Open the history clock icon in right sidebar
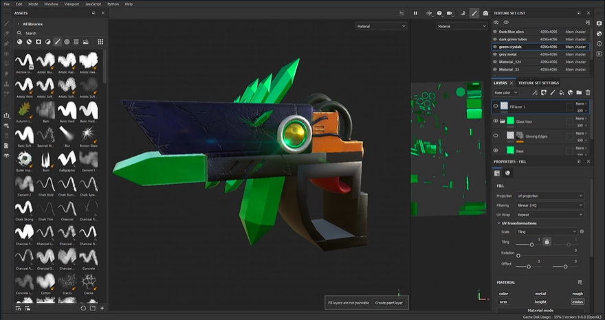Image resolution: width=605 pixels, height=320 pixels. (x=599, y=44)
